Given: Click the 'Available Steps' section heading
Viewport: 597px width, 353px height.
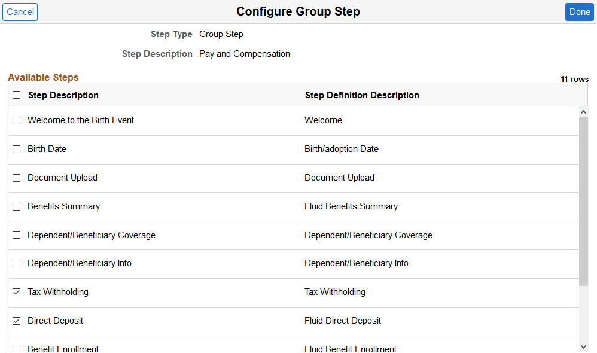Looking at the screenshot, I should [44, 77].
